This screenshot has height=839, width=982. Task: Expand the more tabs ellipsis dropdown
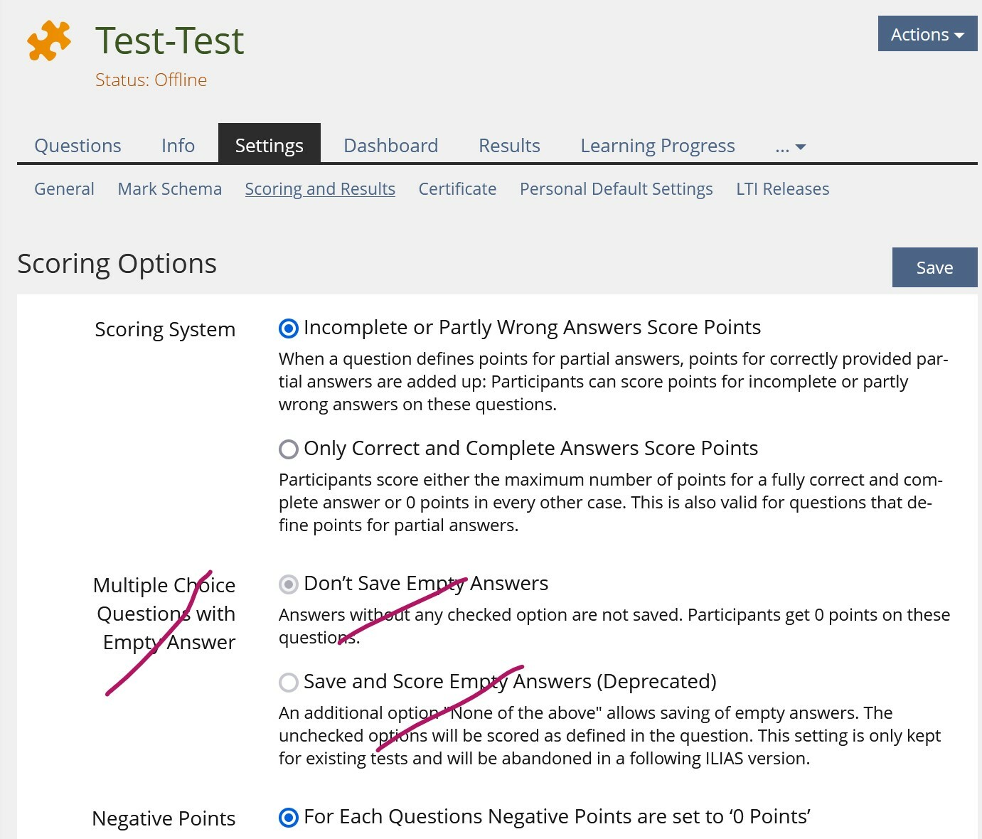tap(790, 146)
